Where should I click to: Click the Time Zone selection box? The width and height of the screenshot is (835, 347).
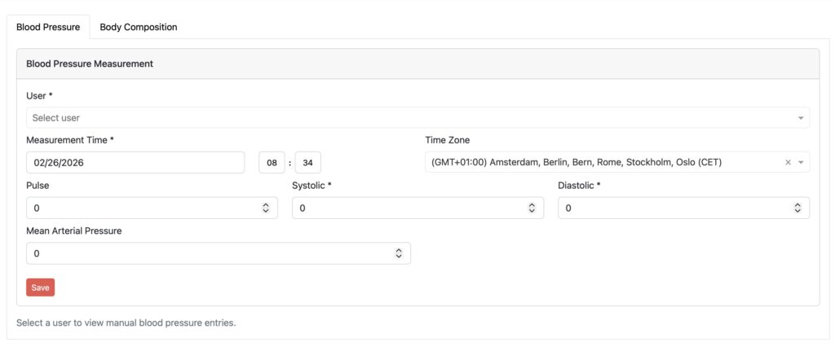coord(603,163)
